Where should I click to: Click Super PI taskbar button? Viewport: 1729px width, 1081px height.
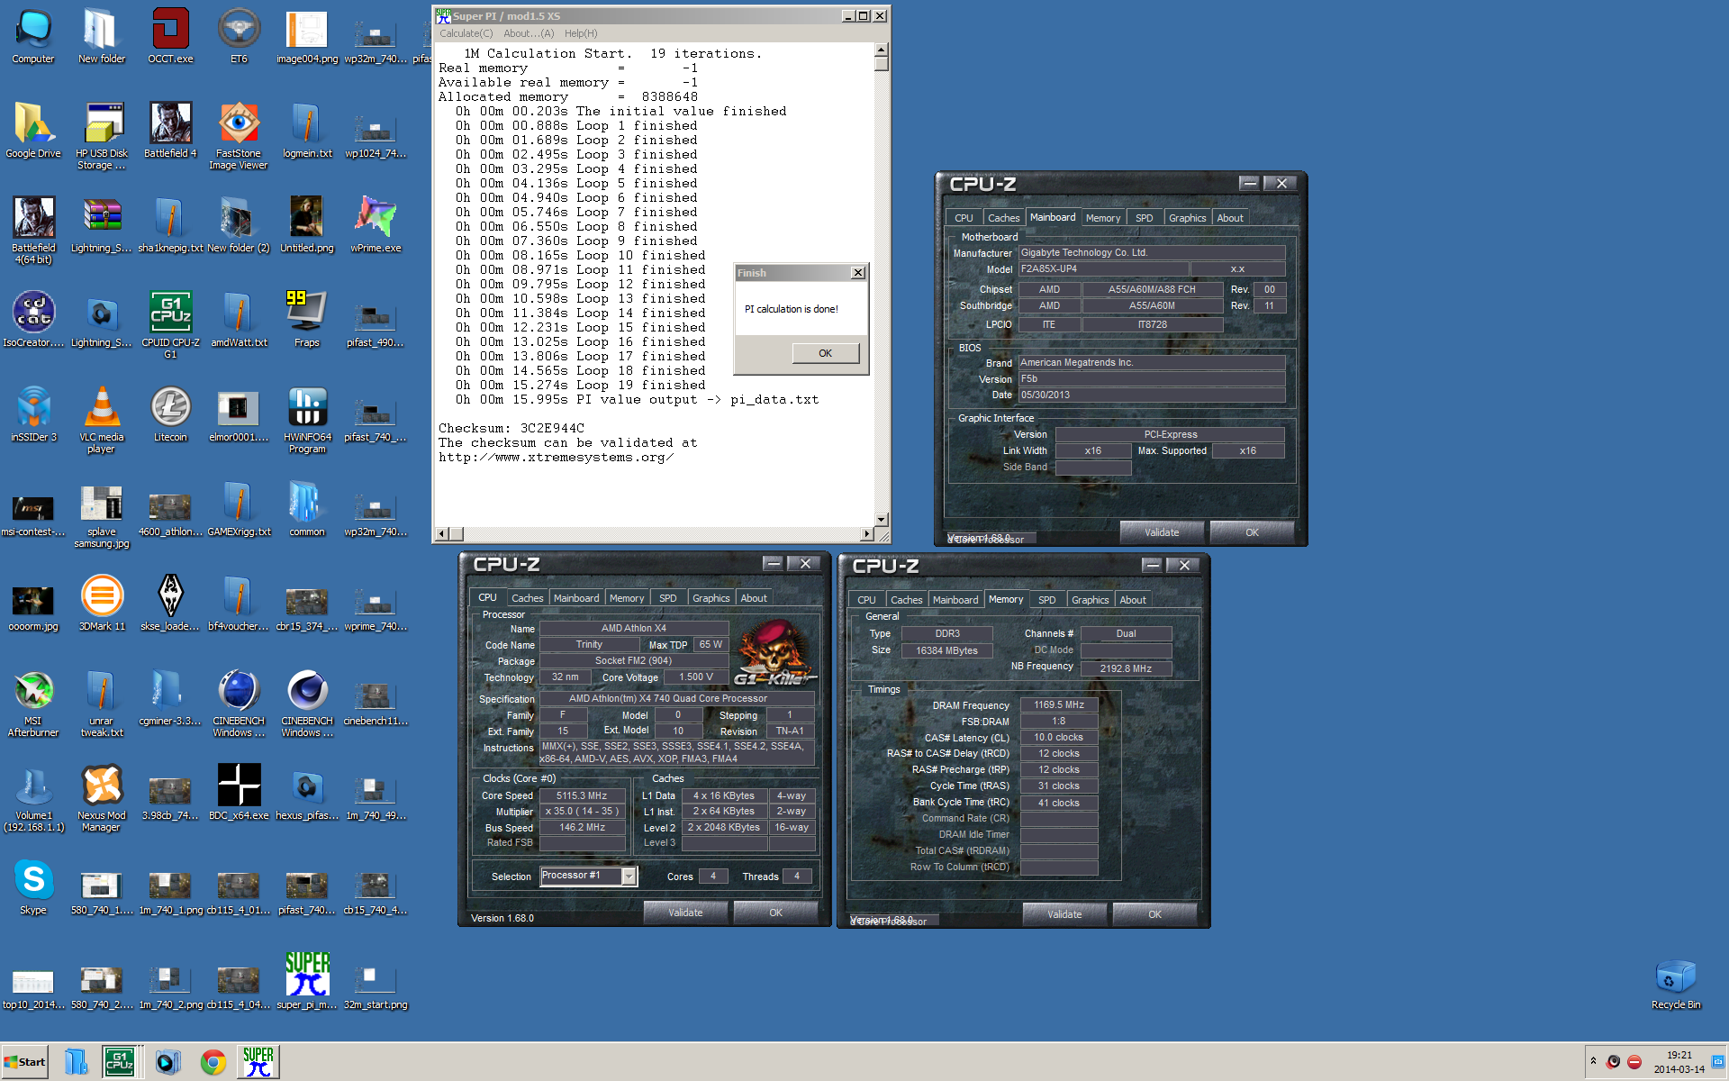[x=258, y=1062]
